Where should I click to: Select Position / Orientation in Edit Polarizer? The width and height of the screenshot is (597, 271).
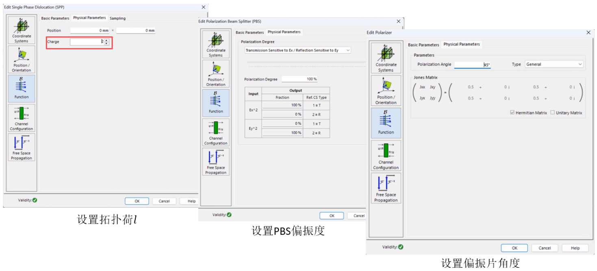tap(386, 90)
